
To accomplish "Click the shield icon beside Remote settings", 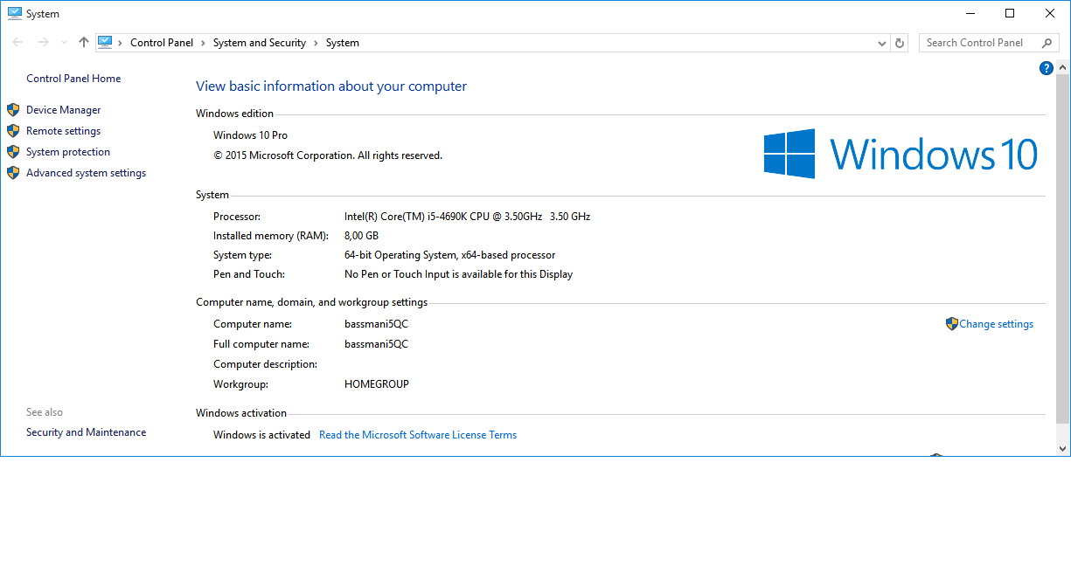I will 13,131.
